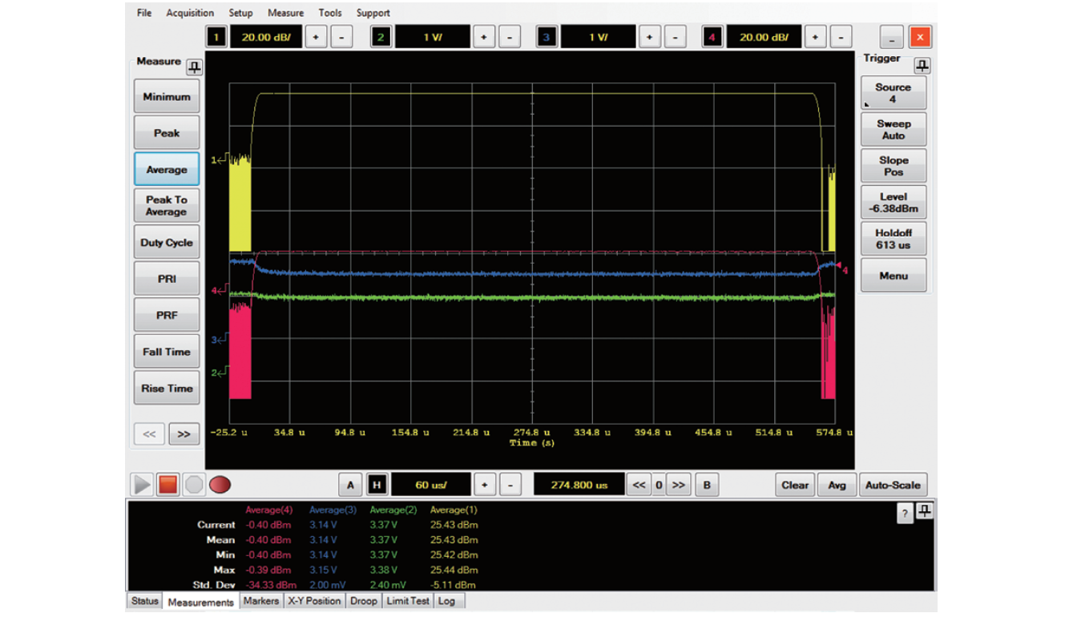Click the Auto-Scale button
The image size is (1069, 617).
pos(893,485)
